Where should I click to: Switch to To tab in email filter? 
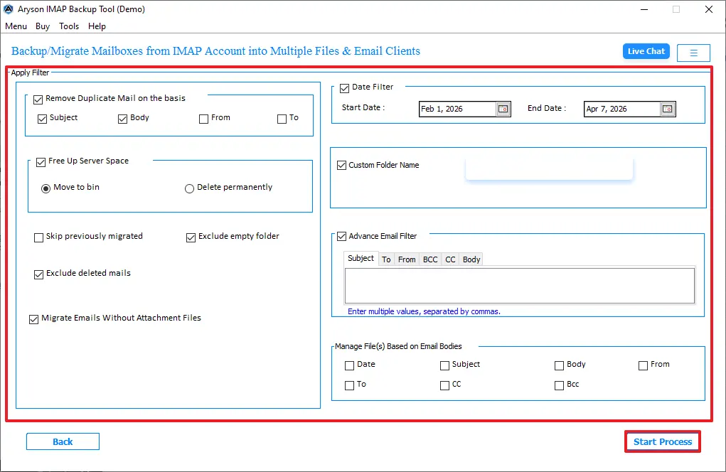click(386, 259)
